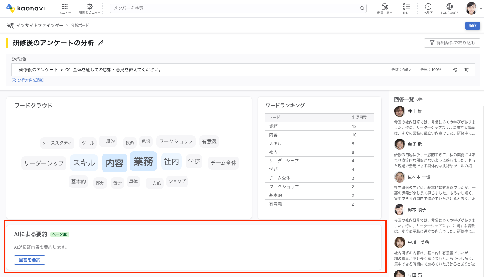The width and height of the screenshot is (484, 277).
Task: Focus the member search field
Action: [x=233, y=8]
